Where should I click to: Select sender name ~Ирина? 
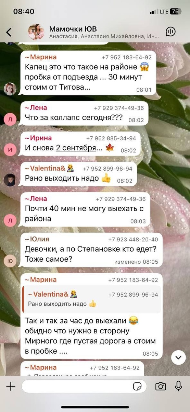coord(38,138)
